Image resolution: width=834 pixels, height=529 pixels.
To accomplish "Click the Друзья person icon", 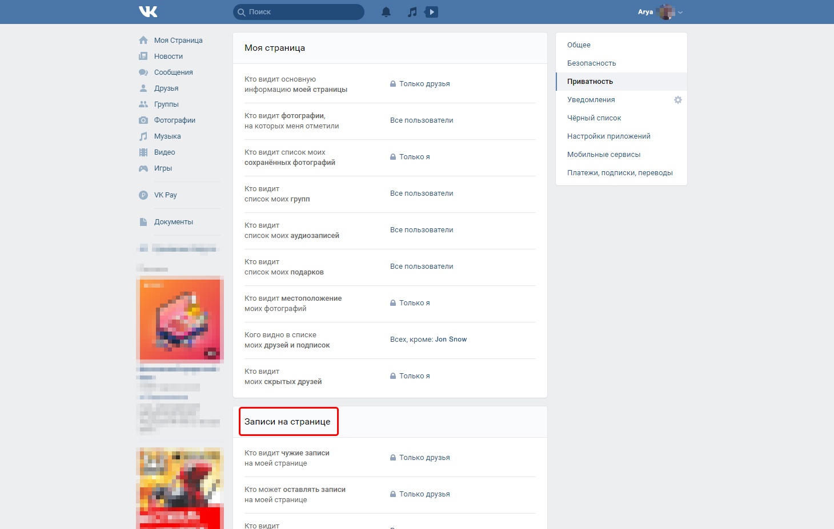I will [x=143, y=88].
